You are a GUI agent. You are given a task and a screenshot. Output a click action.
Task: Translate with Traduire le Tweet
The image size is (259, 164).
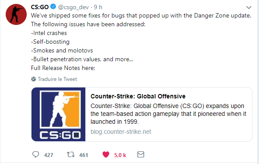[x=57, y=79]
